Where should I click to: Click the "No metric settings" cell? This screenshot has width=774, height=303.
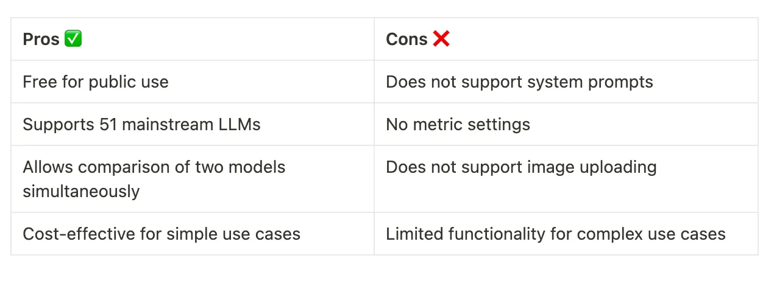(458, 125)
